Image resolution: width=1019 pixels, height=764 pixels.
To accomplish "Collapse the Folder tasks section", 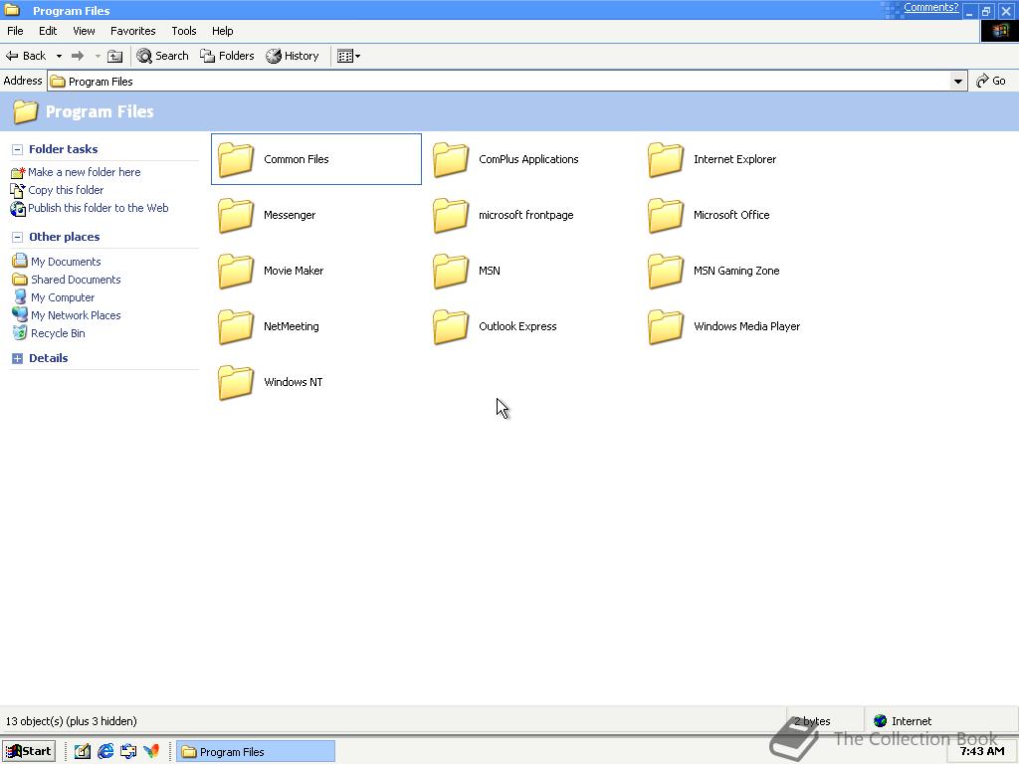I will [x=18, y=149].
